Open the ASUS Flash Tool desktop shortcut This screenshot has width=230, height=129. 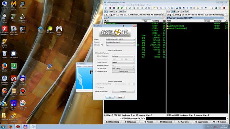pyautogui.click(x=14, y=92)
